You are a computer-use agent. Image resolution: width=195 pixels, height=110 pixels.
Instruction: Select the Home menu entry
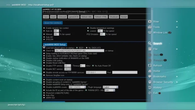point(157,71)
